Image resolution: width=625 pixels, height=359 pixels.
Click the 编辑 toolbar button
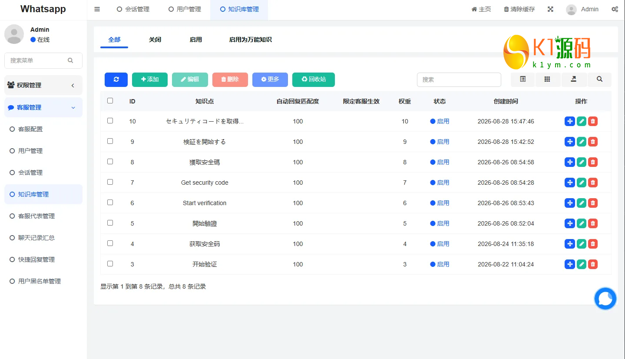tap(190, 80)
